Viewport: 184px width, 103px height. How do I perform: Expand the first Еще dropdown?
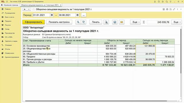click(x=135, y=22)
